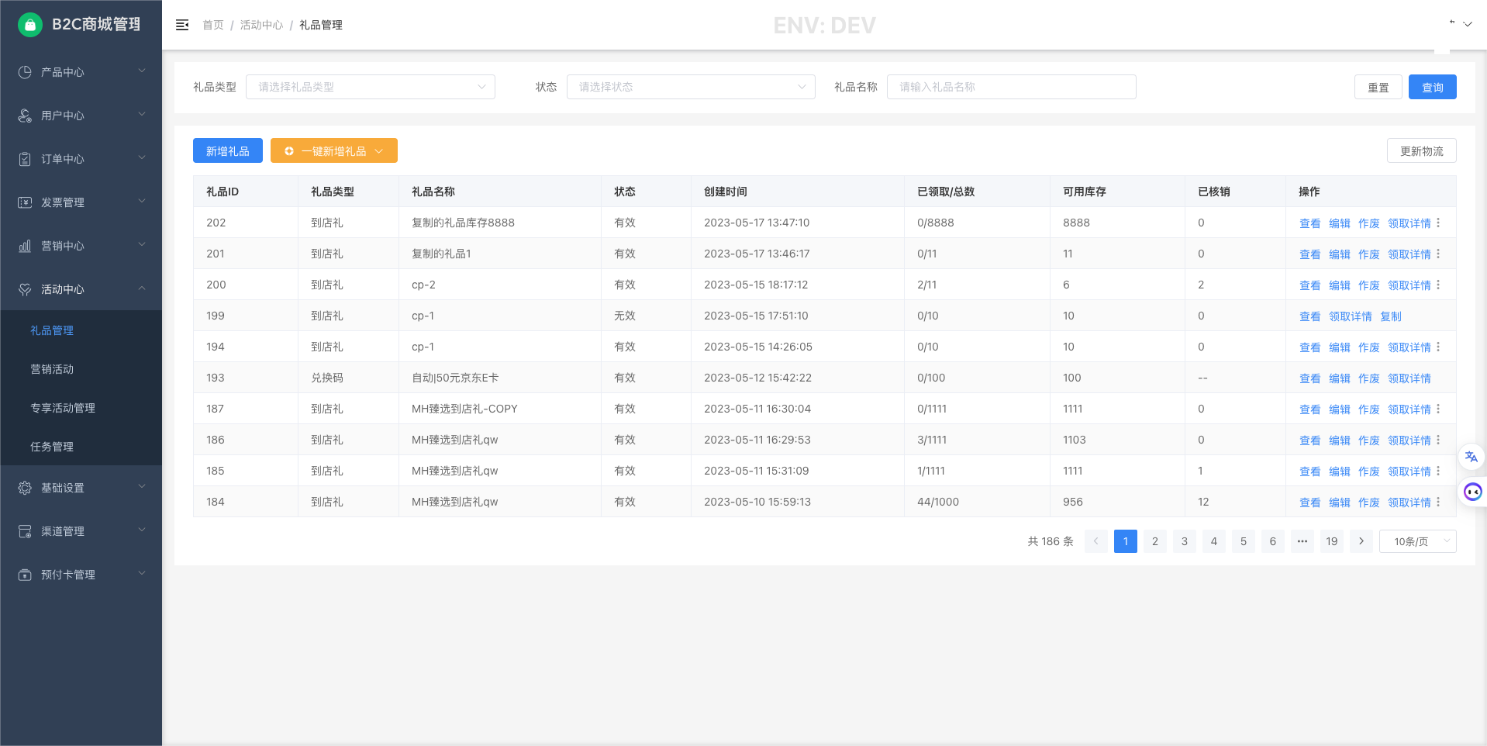Go to page 2
The width and height of the screenshot is (1487, 746).
click(1155, 541)
